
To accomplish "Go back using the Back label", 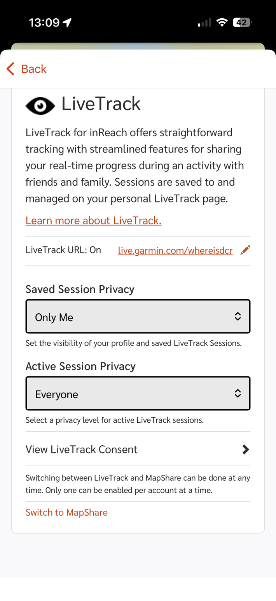I will (x=34, y=69).
